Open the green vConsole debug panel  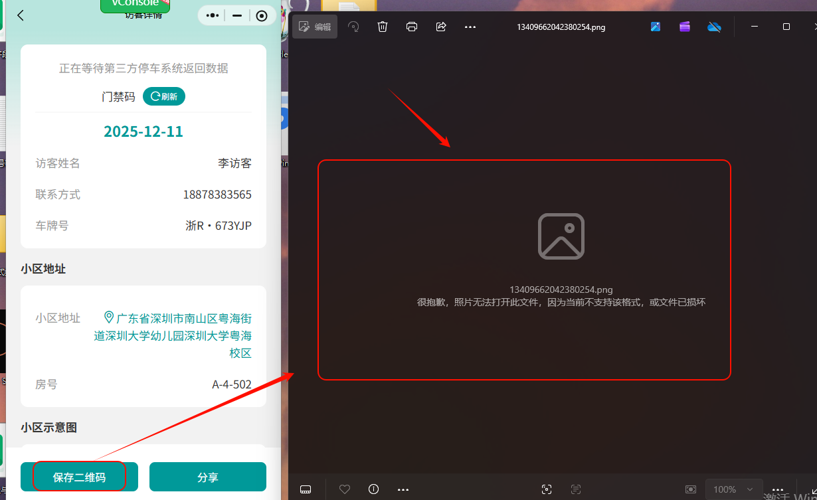point(135,5)
